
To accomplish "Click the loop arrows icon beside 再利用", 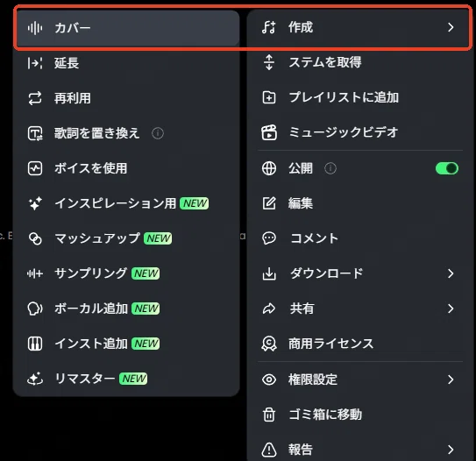I will pos(35,98).
